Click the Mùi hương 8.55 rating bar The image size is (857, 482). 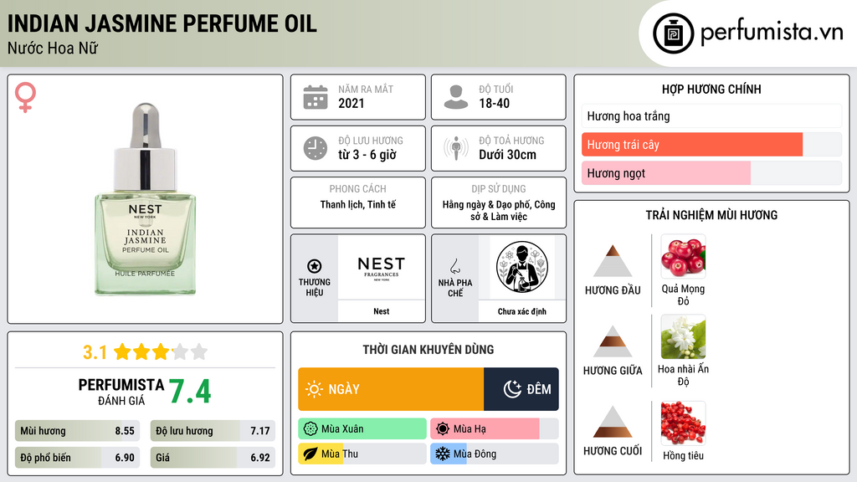[78, 431]
